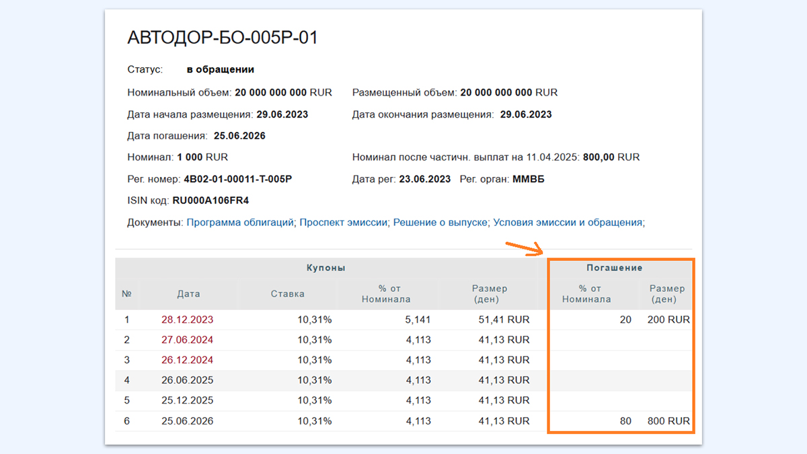
Task: Click coupon date 25.12.2025
Action: click(x=187, y=401)
